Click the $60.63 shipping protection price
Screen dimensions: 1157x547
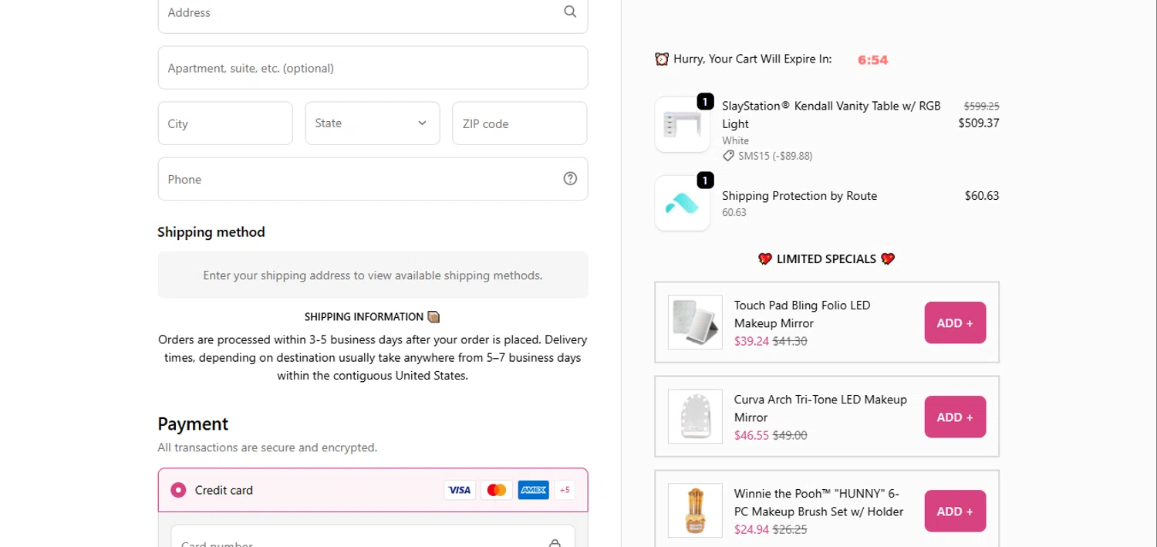pos(982,196)
